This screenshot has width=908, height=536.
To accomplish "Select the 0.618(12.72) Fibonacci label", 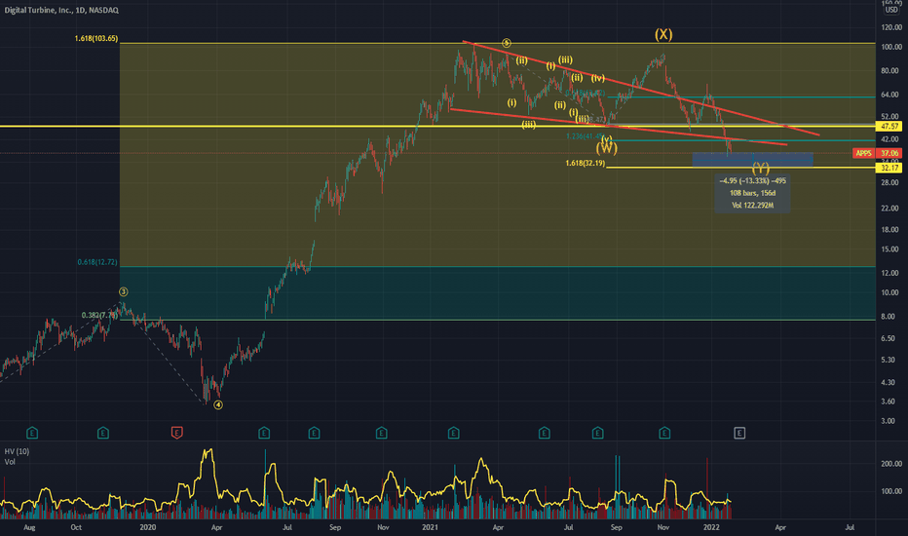I will pyautogui.click(x=97, y=262).
